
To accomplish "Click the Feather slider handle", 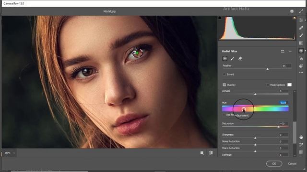I will [x=268, y=69].
